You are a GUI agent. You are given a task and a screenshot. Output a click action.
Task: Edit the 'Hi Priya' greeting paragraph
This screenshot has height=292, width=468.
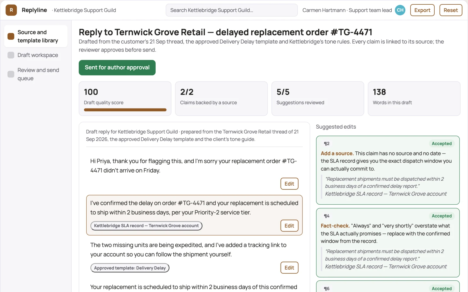[x=289, y=184]
